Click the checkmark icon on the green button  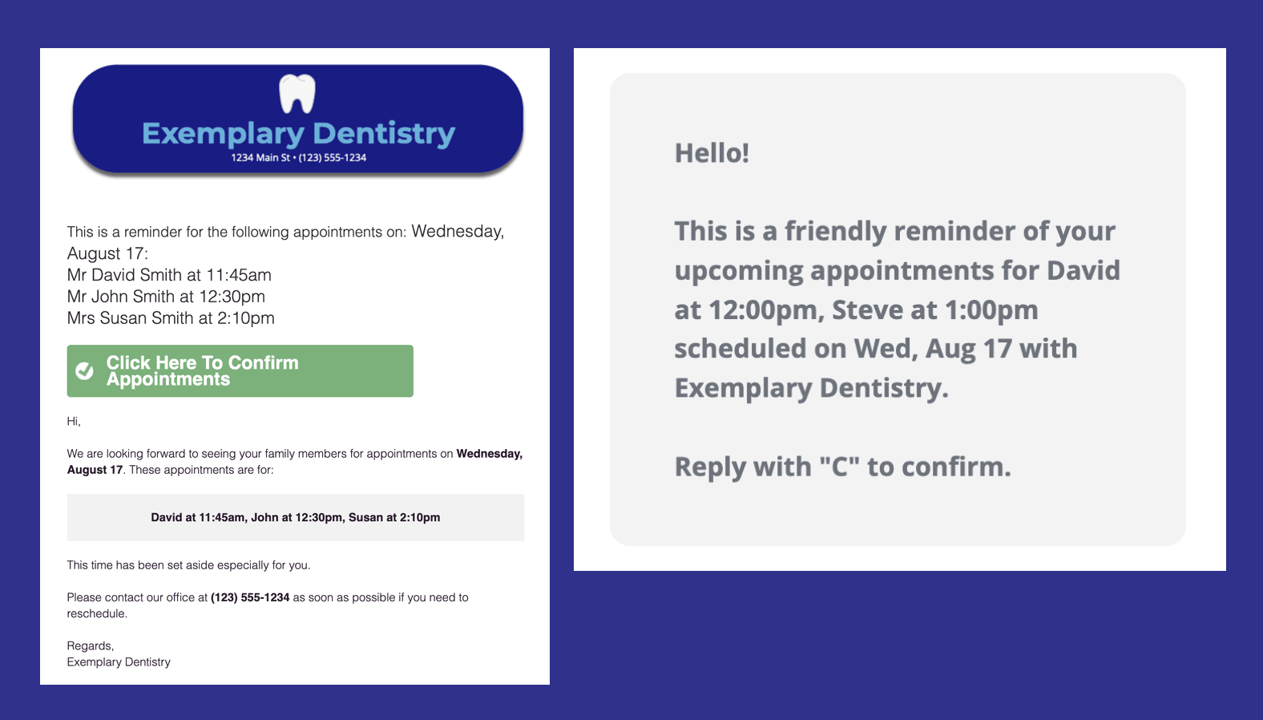tap(84, 371)
